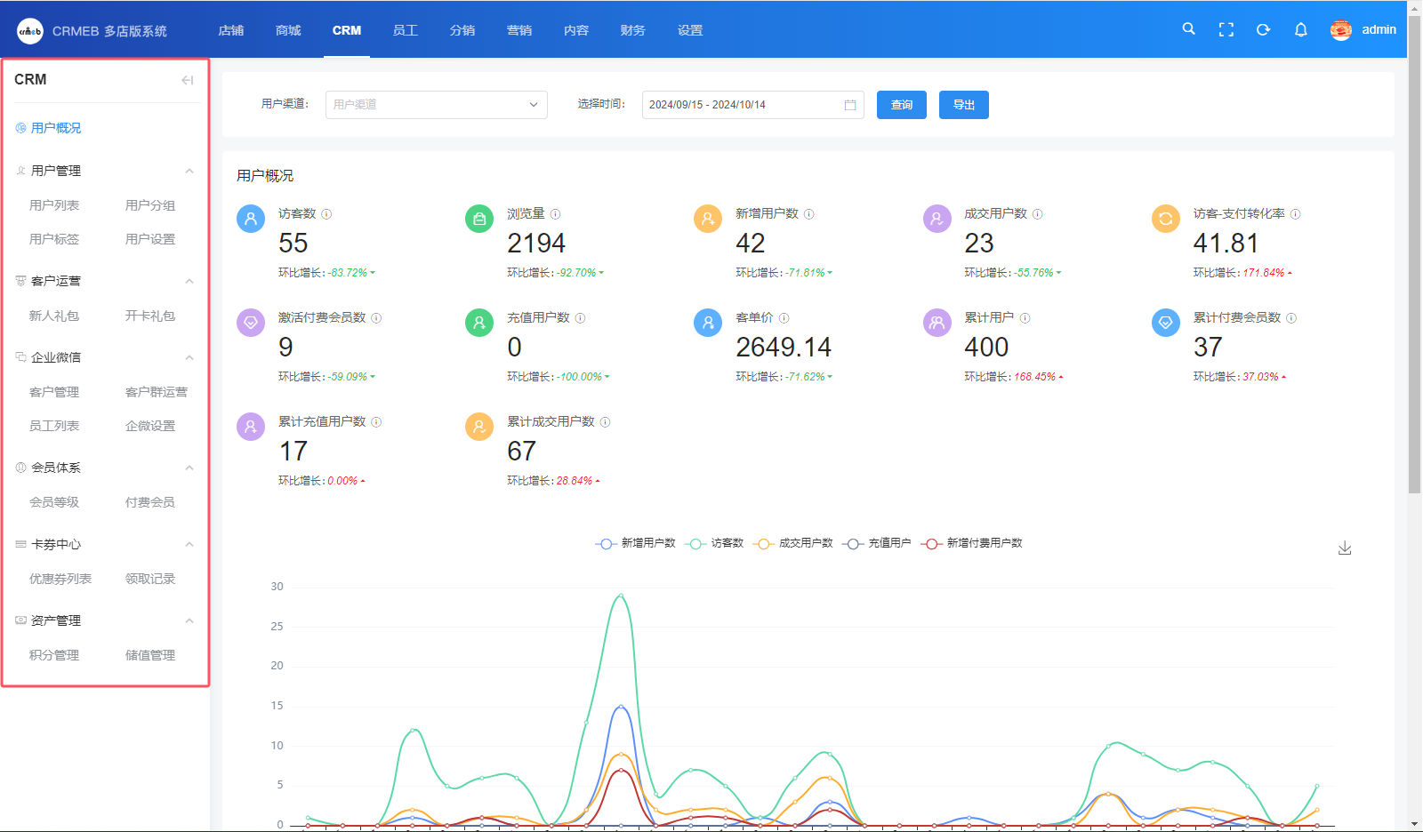
Task: Click info icon next to 充值用户数
Action: (580, 318)
